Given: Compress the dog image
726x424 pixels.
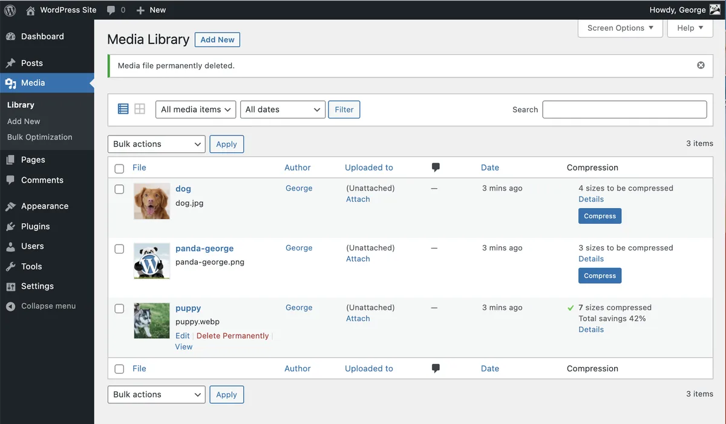Looking at the screenshot, I should click(x=600, y=216).
